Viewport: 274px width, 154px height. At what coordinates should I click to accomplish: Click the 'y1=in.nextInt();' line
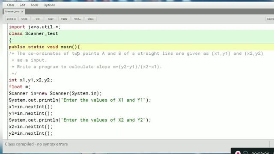click(30, 113)
